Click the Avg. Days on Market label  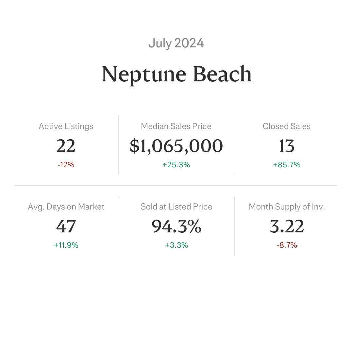[x=66, y=207]
